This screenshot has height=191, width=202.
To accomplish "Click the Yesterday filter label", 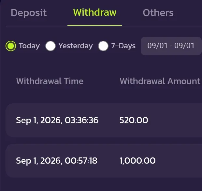I will click(x=76, y=46).
